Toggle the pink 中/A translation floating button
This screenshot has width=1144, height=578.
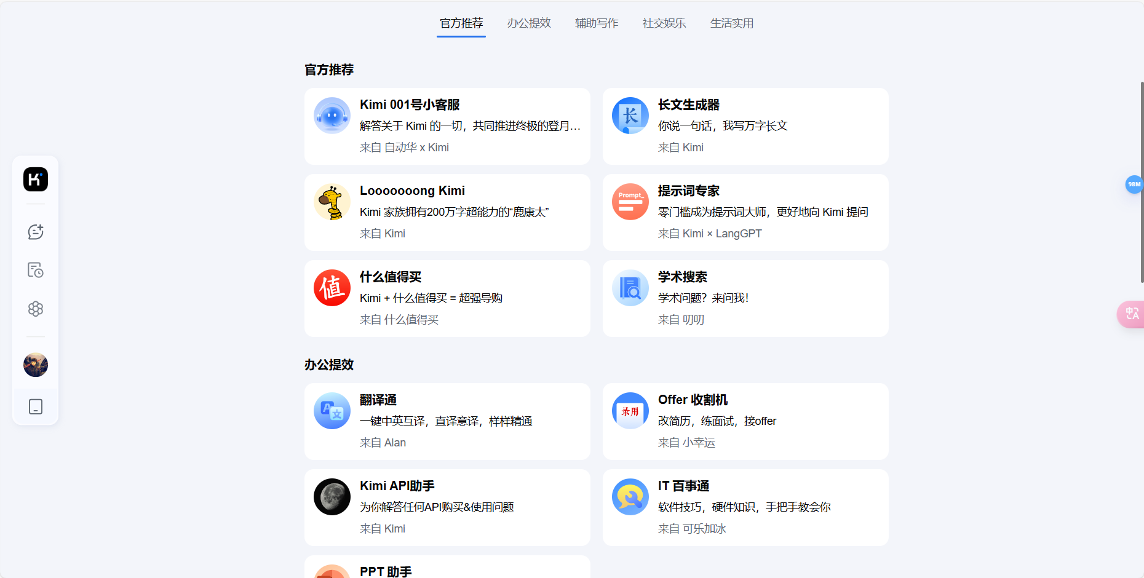coord(1134,314)
